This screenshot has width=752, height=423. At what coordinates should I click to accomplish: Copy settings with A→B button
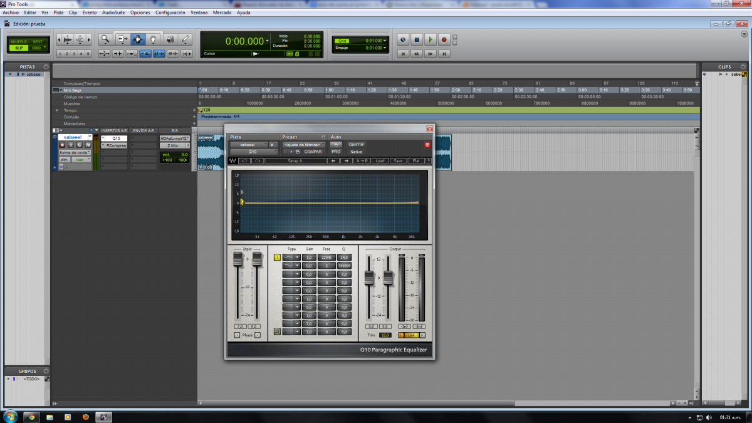[x=362, y=161]
